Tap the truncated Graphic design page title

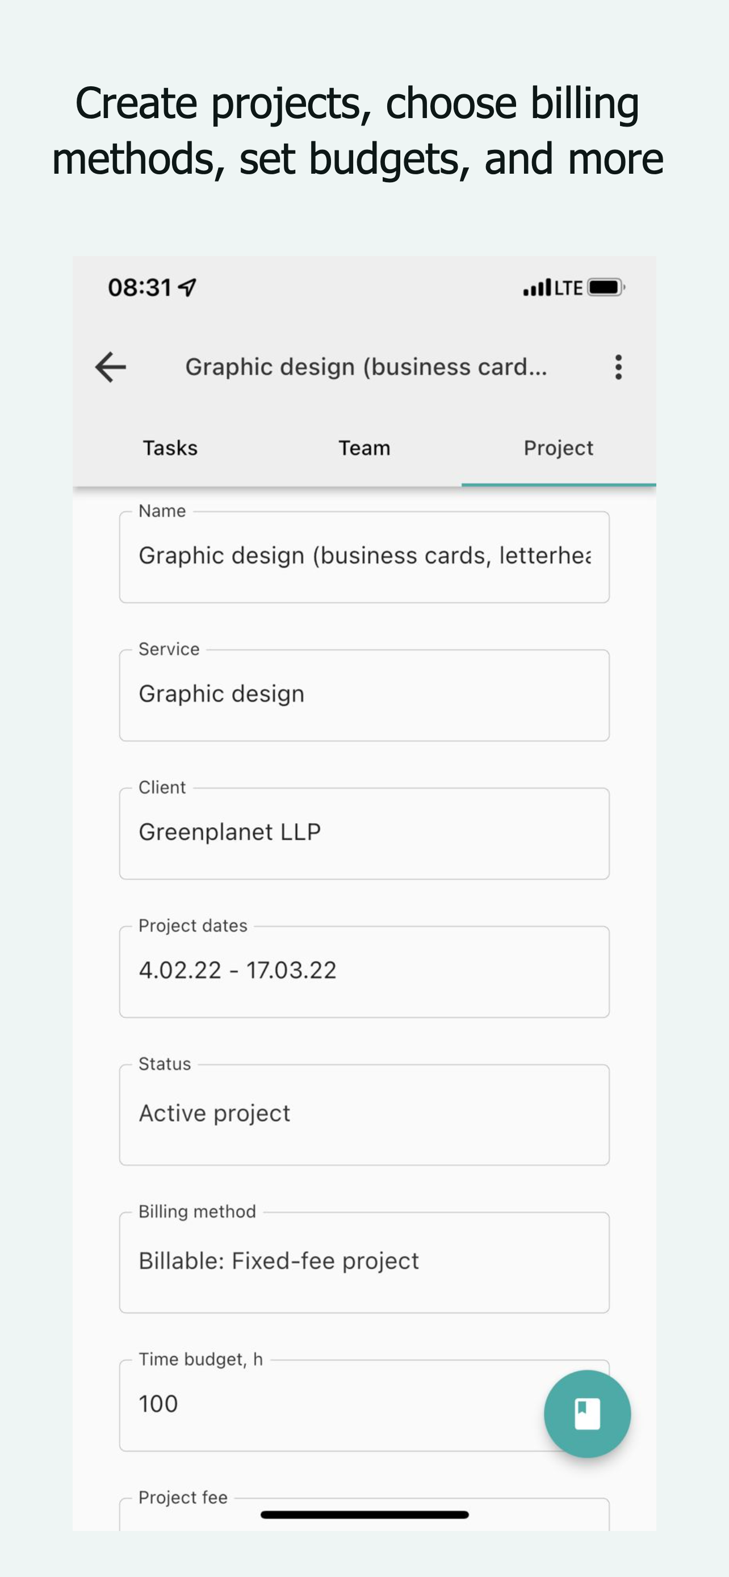pyautogui.click(x=366, y=367)
